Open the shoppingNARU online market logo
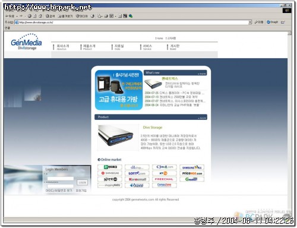This screenshot has height=228, width=297. click(110, 185)
